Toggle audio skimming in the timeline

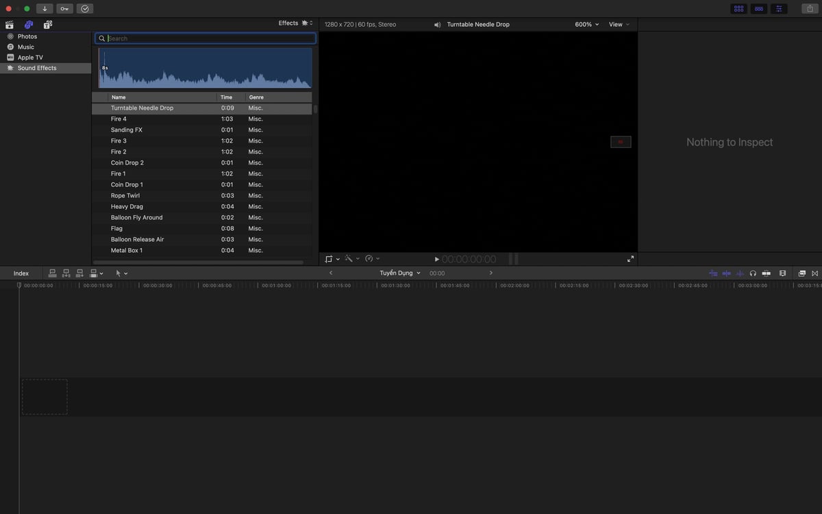[740, 273]
